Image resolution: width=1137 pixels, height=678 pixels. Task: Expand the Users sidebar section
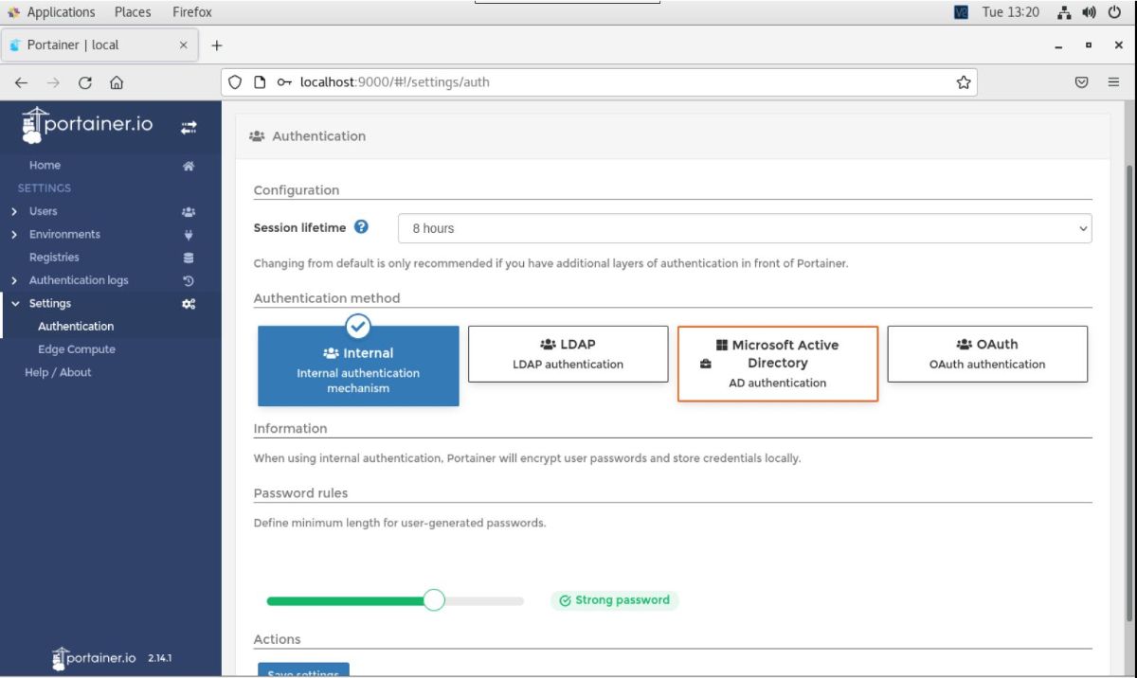43,211
